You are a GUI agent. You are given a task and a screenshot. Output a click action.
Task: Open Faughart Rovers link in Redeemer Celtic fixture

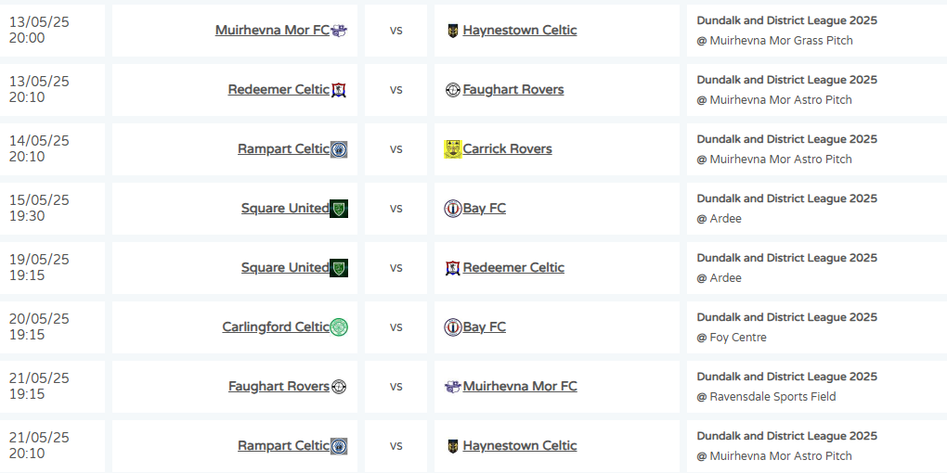512,90
